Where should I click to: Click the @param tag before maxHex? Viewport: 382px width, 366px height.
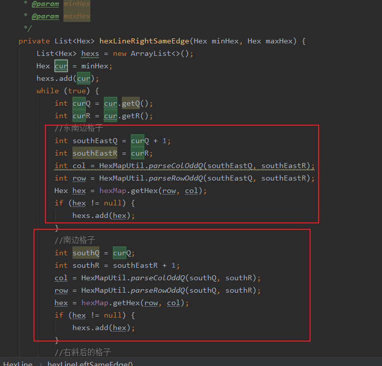coord(45,16)
